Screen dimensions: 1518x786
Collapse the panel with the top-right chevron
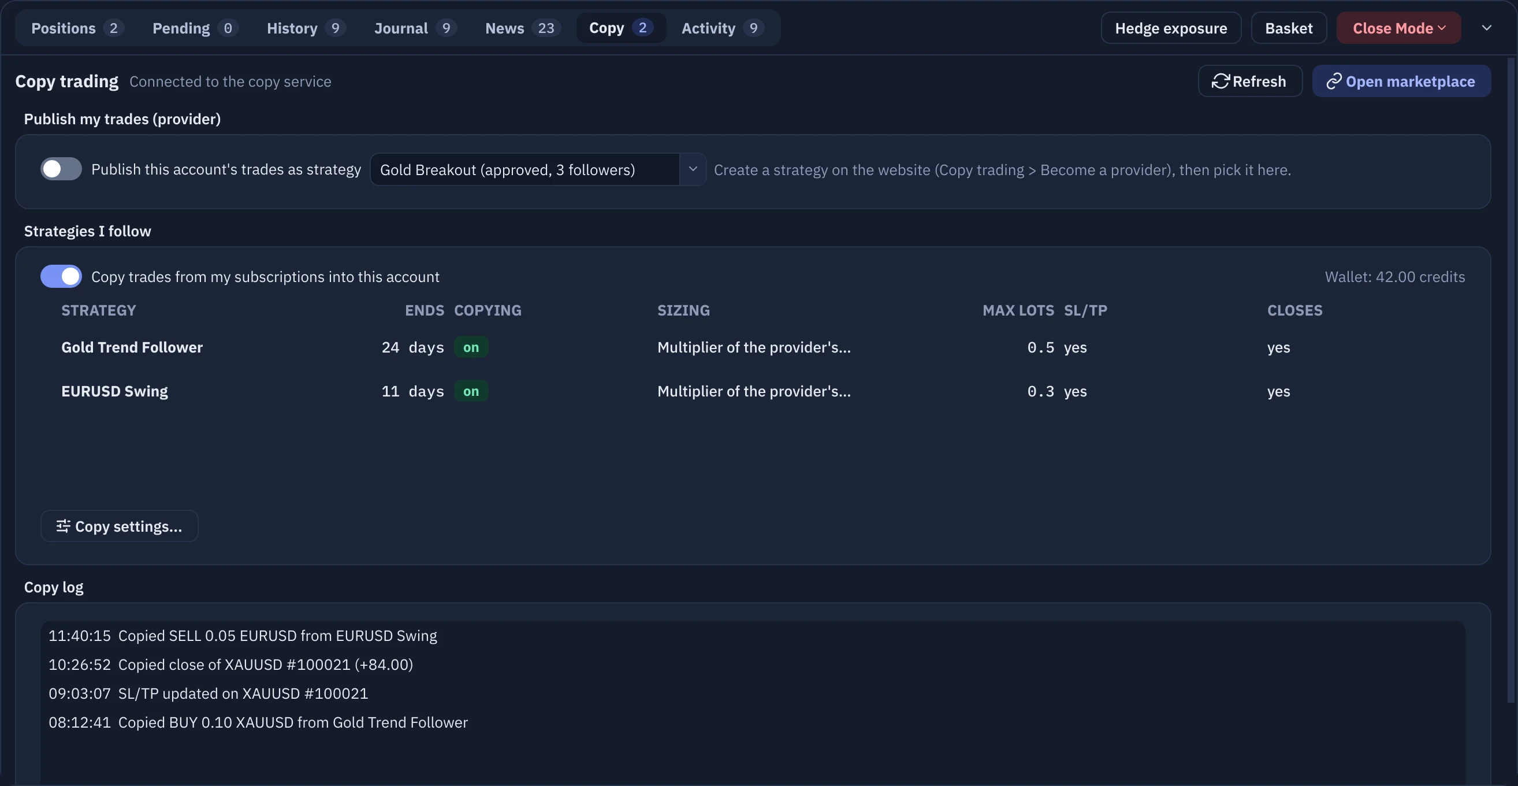click(1486, 28)
